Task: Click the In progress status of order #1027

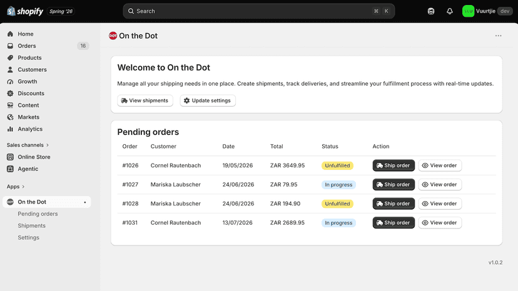Action: (x=338, y=185)
